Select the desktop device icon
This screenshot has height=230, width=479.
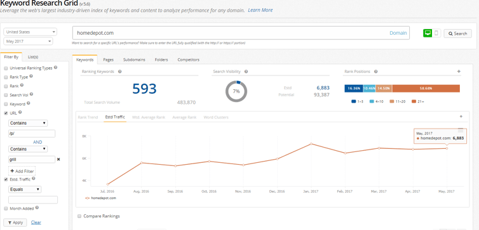[428, 33]
